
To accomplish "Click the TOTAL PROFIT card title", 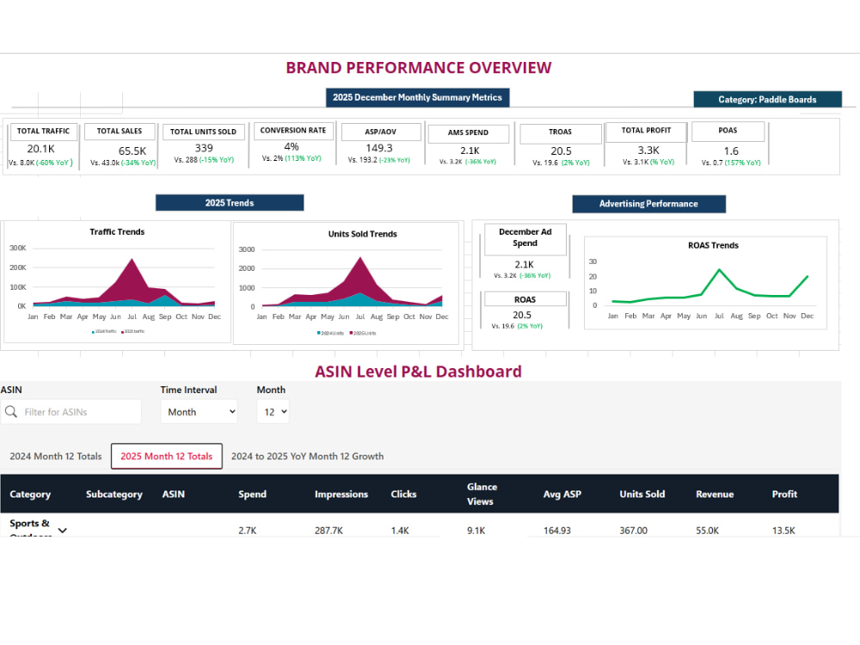I will [x=646, y=131].
